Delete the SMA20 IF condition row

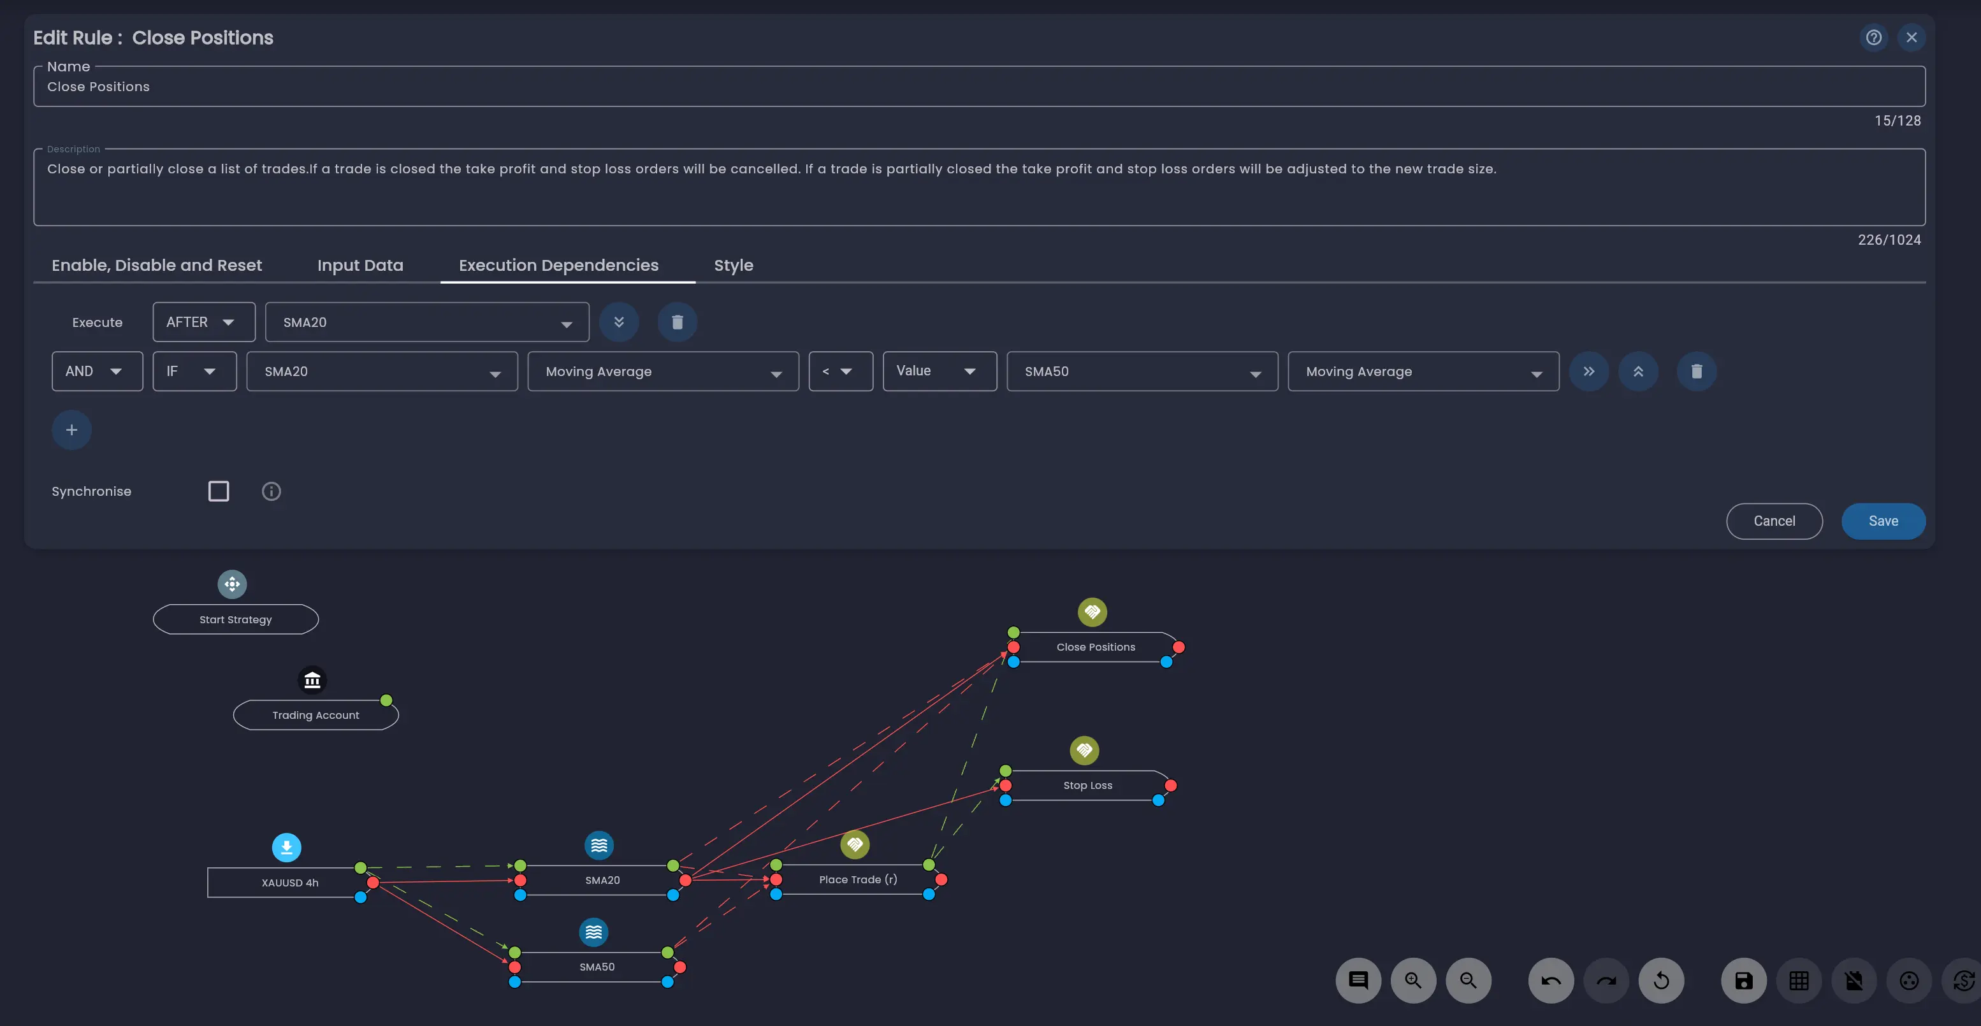click(x=1697, y=372)
